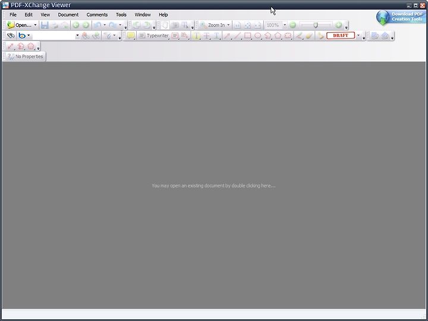The width and height of the screenshot is (428, 321).
Task: Click the Redo icon
Action: (x=113, y=25)
